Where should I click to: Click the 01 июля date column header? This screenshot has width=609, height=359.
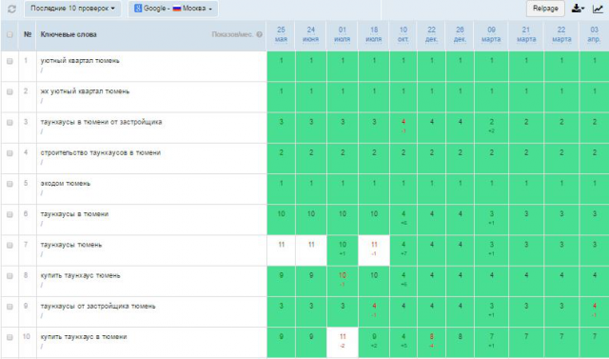tap(343, 34)
